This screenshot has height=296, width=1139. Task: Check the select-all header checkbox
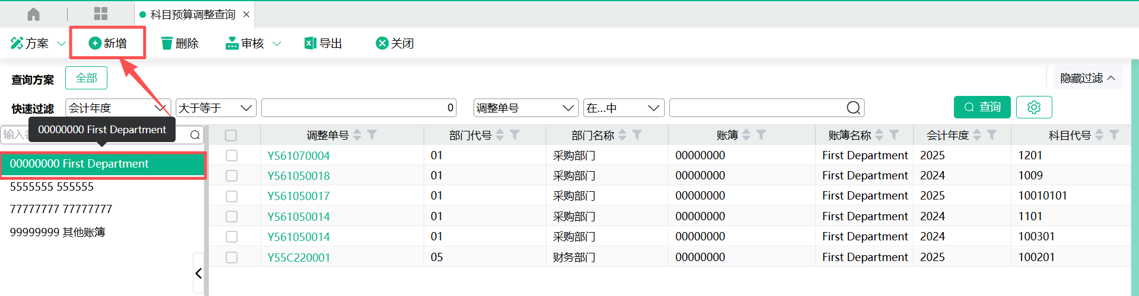[231, 136]
